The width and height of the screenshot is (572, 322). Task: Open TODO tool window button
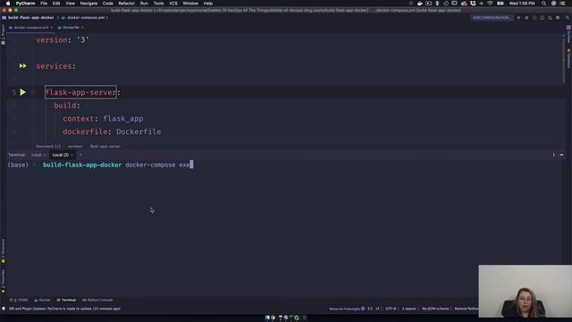(x=19, y=301)
